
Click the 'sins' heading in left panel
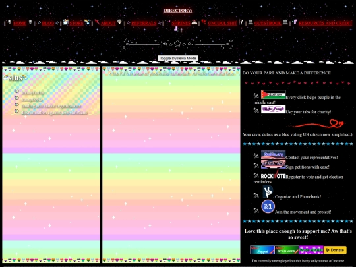click(x=15, y=78)
